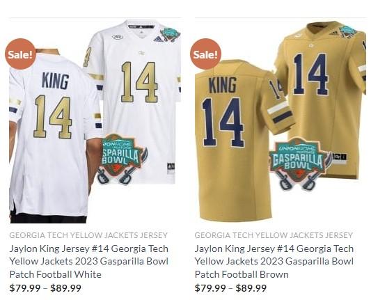Click small bowl patch on white jersey shoulder

pyautogui.click(x=170, y=35)
